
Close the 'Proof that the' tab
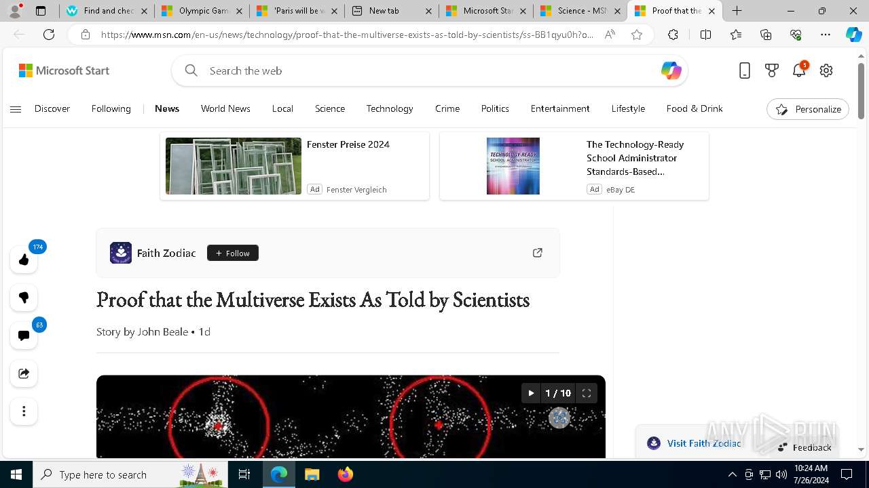711,11
